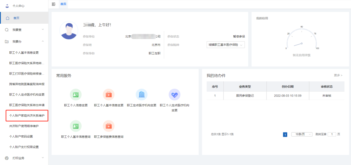The image size is (351, 165).
Task: Open the 10条/页 page size dropdown
Action: (x=301, y=134)
